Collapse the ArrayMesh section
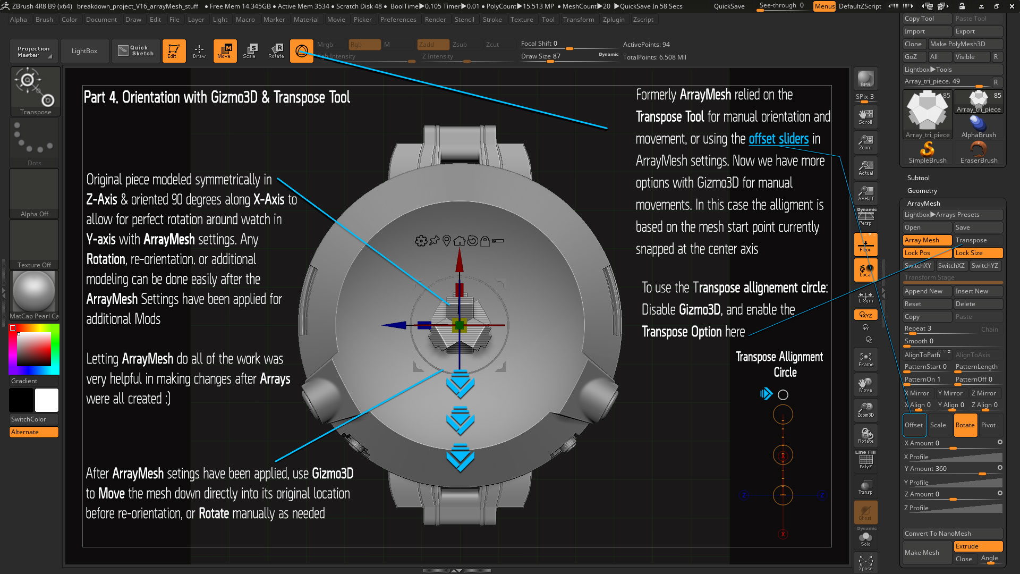1020x574 pixels. 923,204
